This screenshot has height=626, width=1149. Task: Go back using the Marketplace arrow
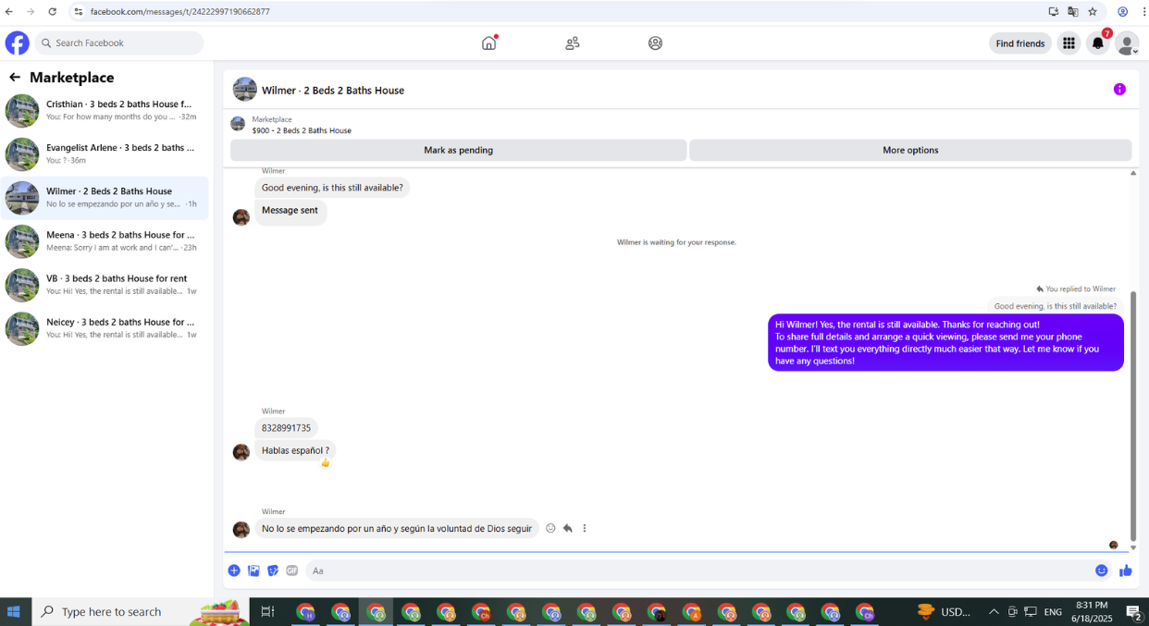15,78
